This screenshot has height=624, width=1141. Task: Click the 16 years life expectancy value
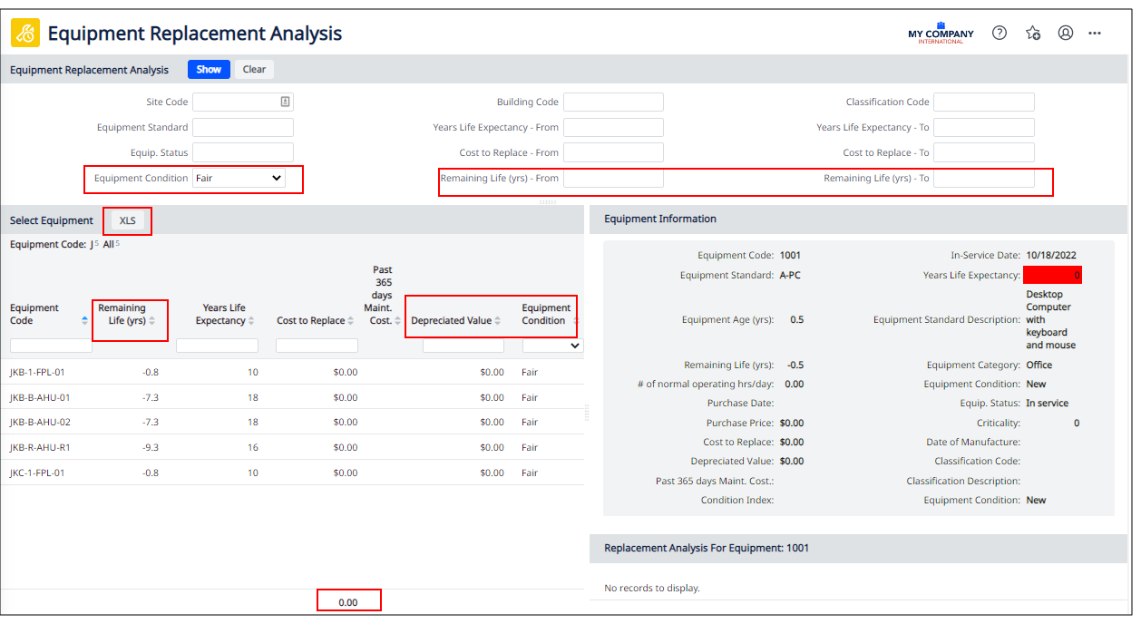(x=253, y=447)
